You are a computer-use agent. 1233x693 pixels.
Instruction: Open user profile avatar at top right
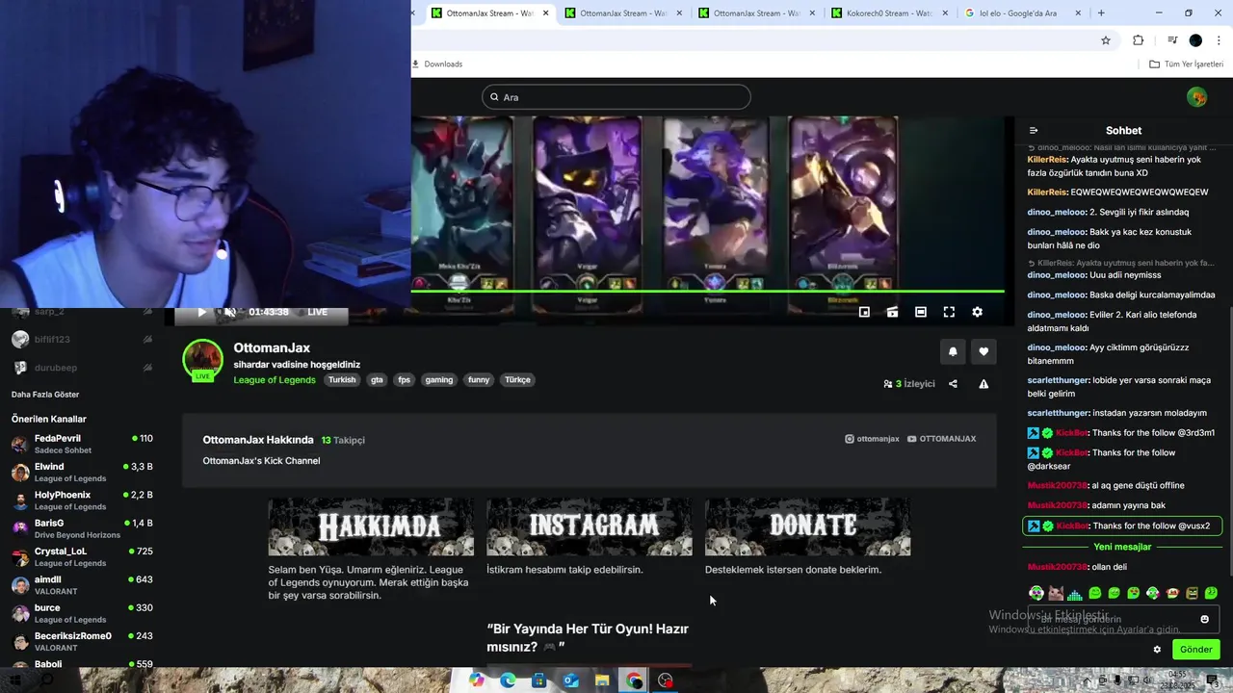pos(1197,97)
